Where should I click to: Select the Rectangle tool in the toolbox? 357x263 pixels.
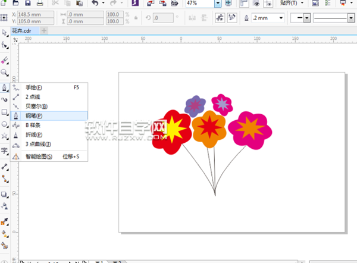[x=5, y=112]
